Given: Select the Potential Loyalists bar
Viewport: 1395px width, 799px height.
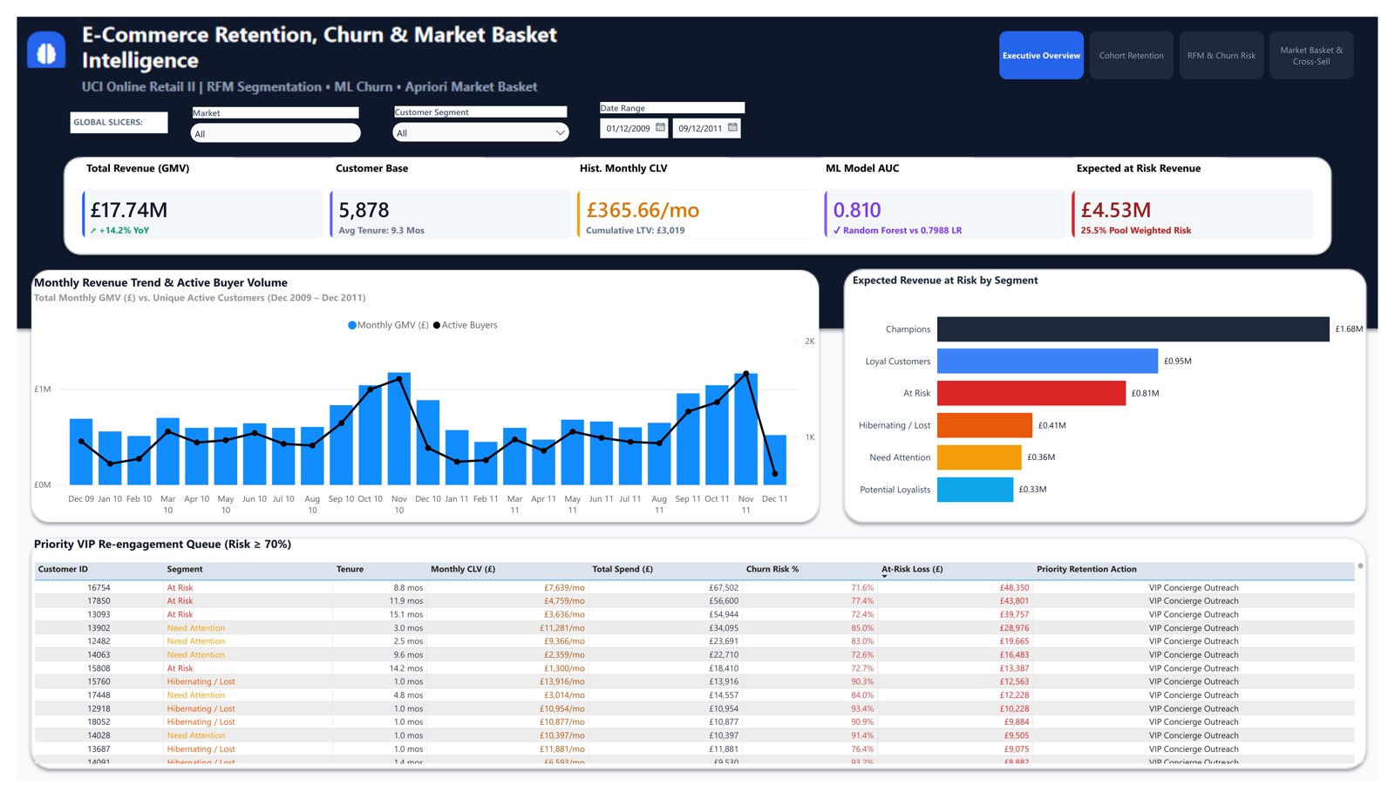Looking at the screenshot, I should coord(975,490).
